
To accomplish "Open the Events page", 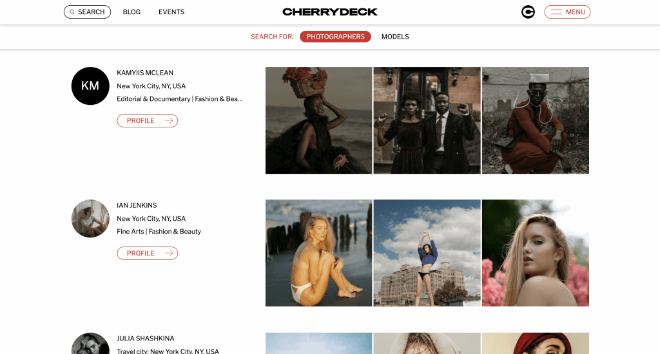I will click(171, 12).
